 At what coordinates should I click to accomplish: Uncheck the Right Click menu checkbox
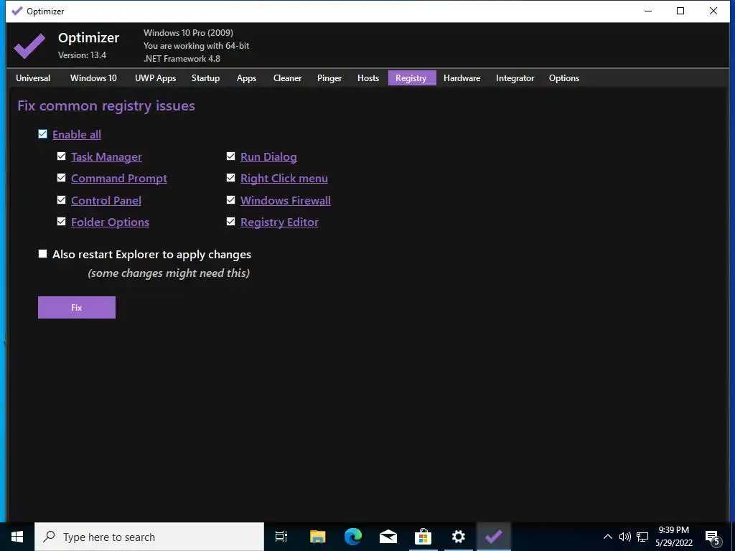(230, 178)
